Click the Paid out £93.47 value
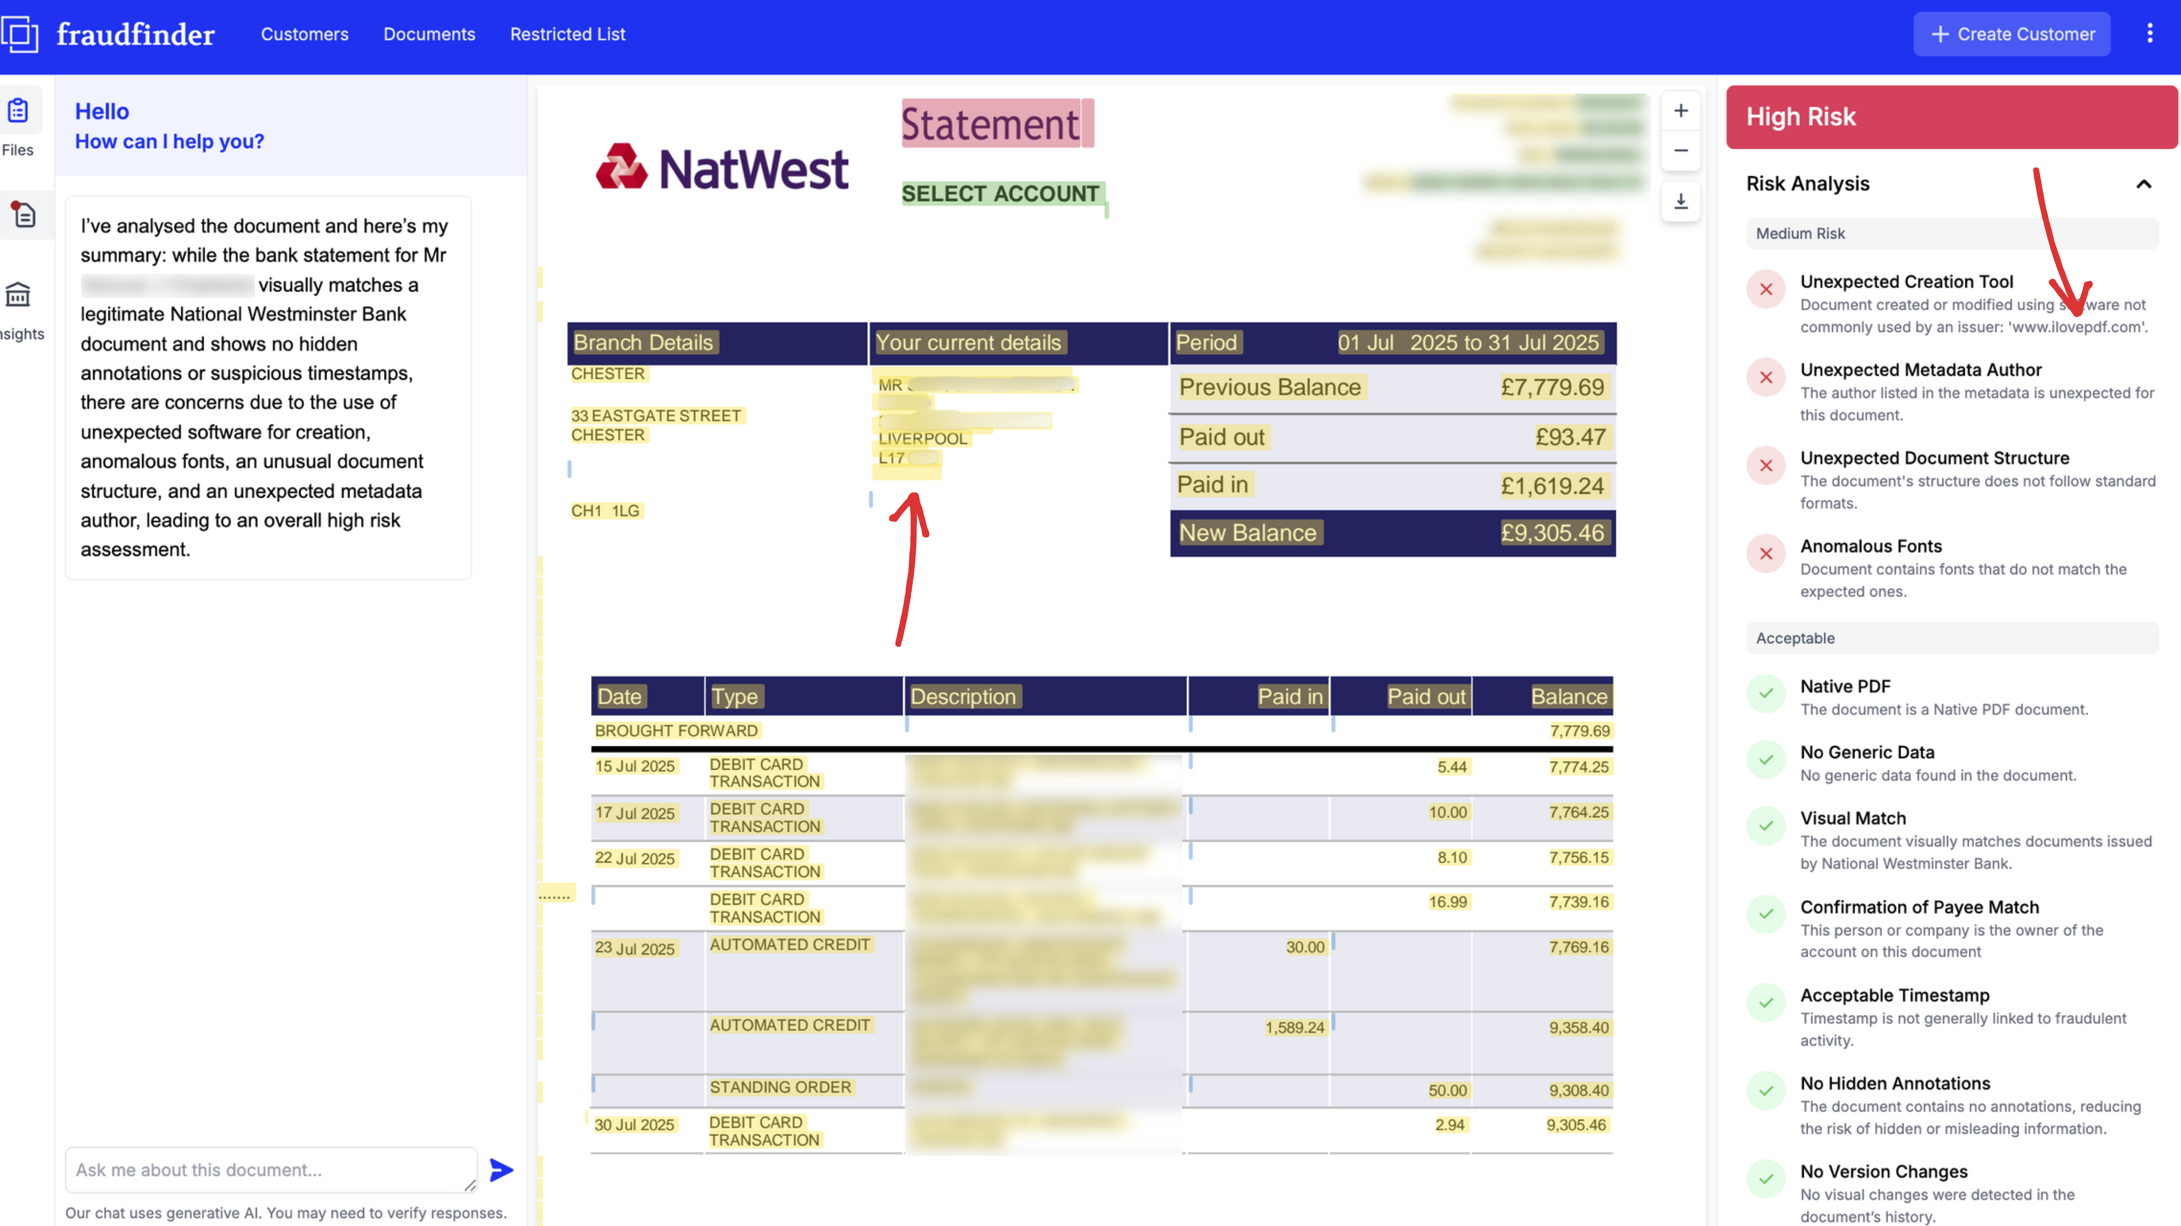 [1571, 437]
